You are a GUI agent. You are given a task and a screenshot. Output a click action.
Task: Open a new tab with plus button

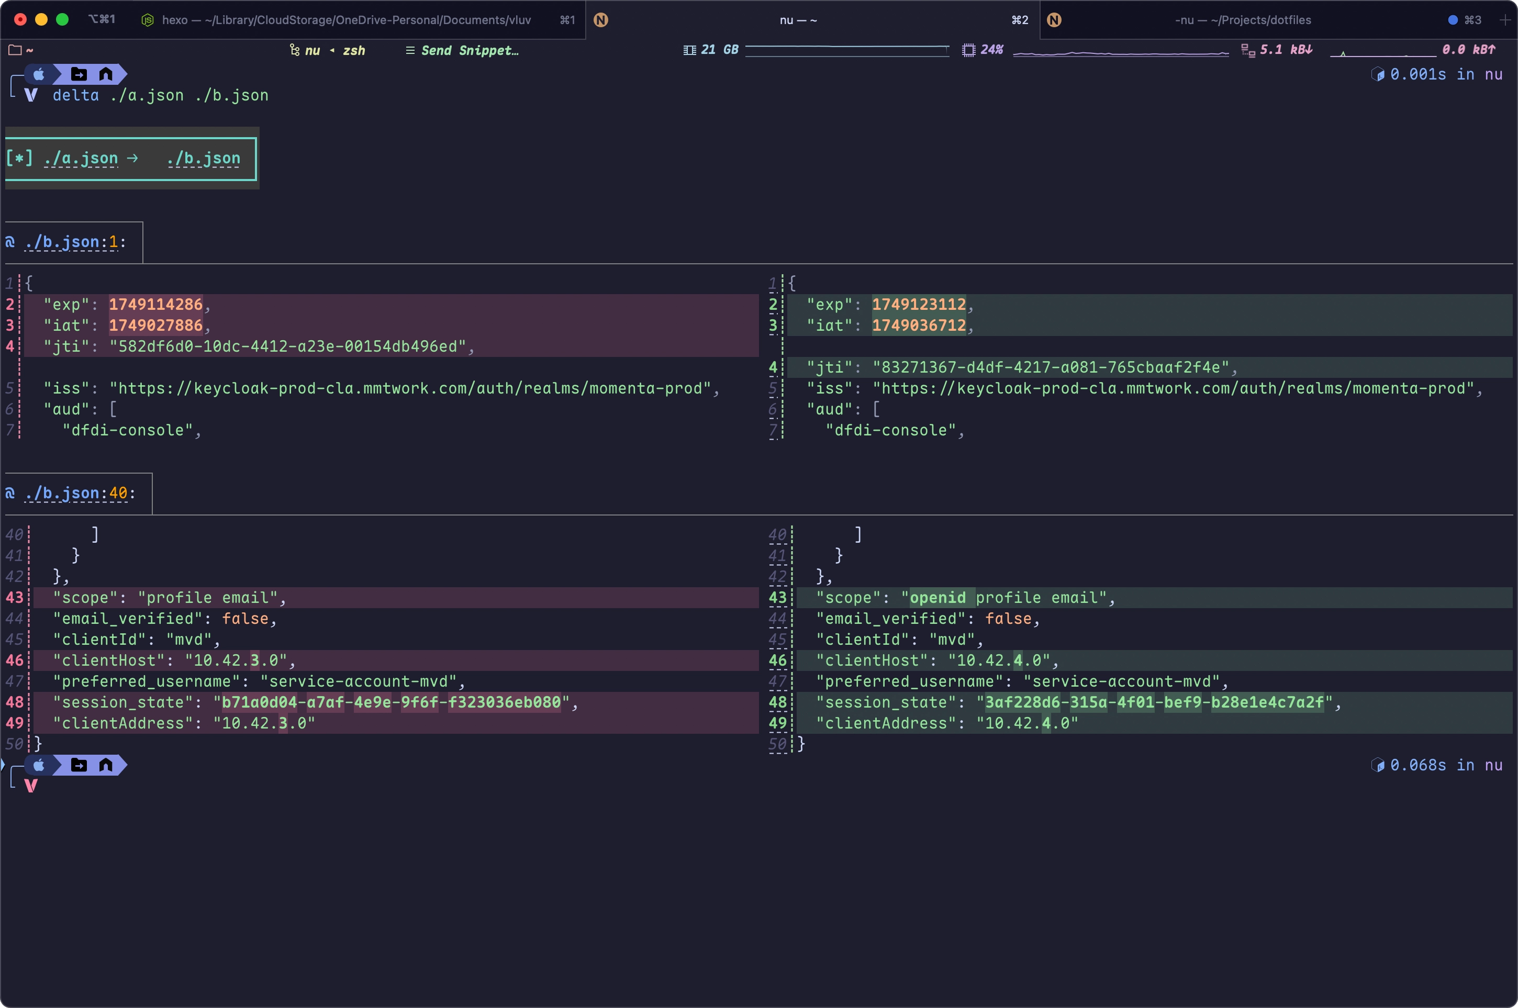1504,20
